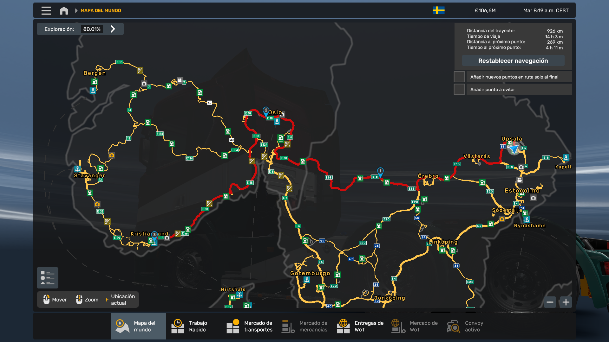Image resolution: width=609 pixels, height=342 pixels.
Task: Zoom in with the plus button
Action: [566, 302]
